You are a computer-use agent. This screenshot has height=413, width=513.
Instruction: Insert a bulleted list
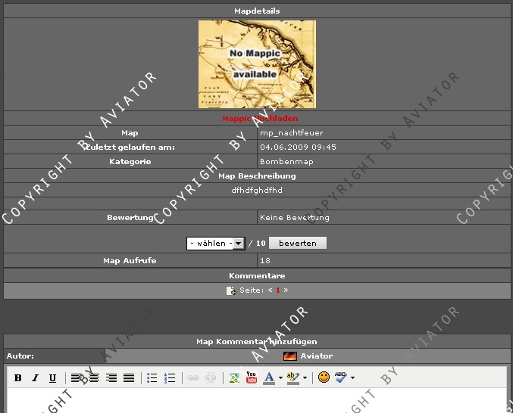(x=152, y=377)
